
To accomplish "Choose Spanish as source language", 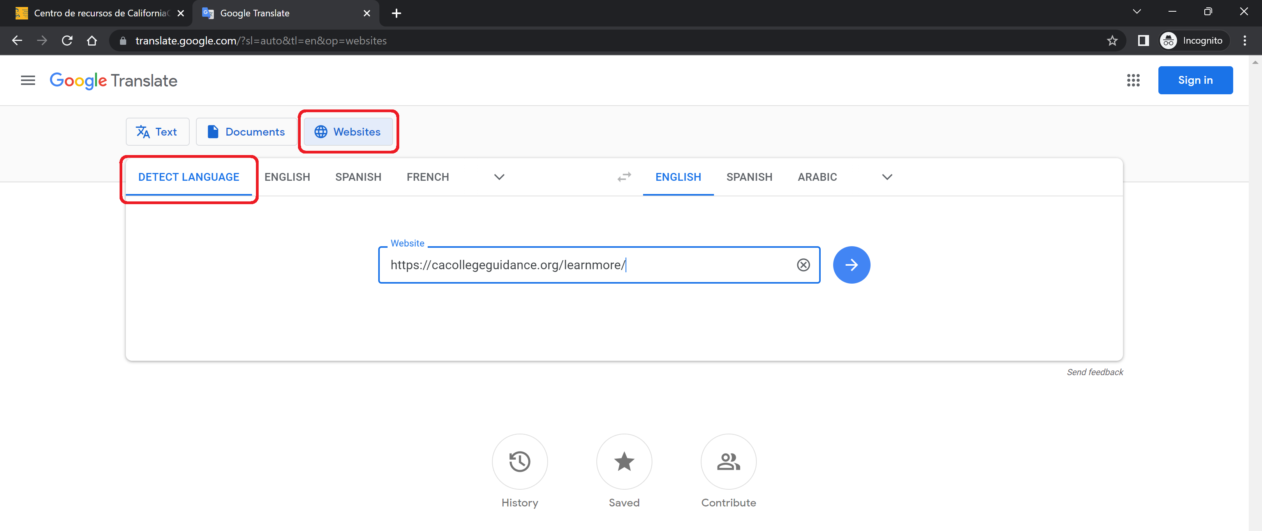I will pyautogui.click(x=358, y=177).
